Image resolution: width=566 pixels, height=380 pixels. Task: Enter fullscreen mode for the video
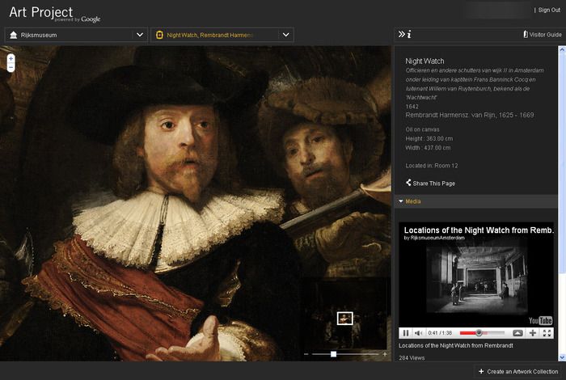click(547, 333)
